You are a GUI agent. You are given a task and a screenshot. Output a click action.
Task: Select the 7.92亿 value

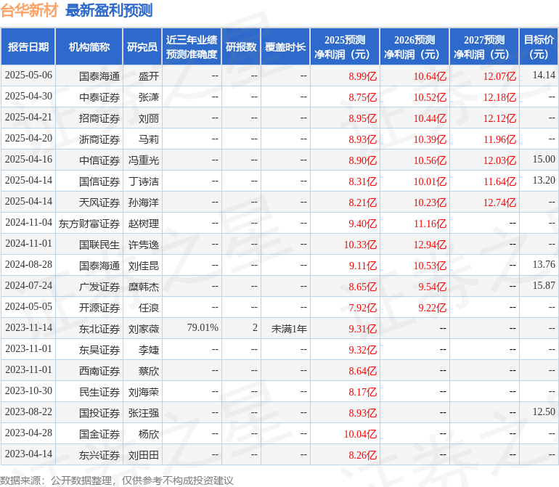pyautogui.click(x=362, y=307)
